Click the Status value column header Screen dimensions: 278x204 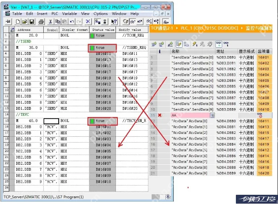coord(103,30)
